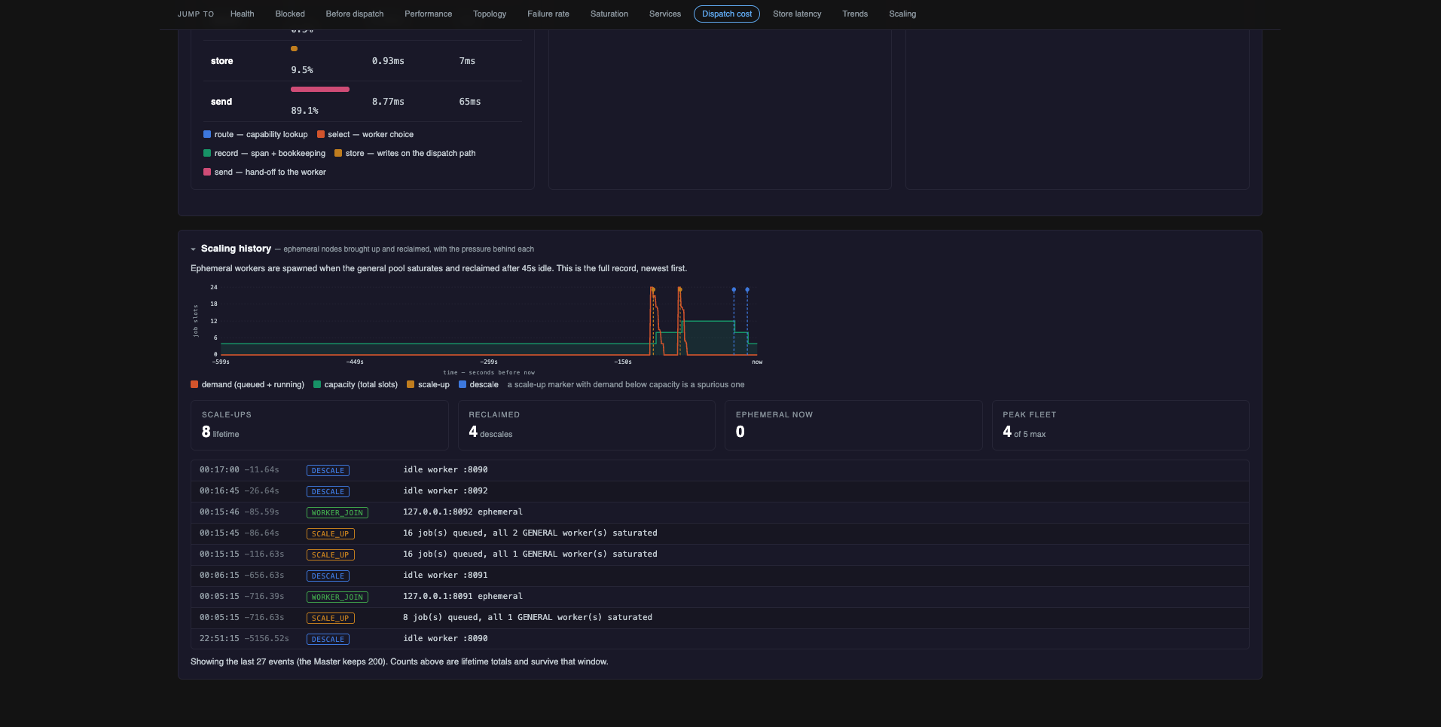Click the rightmost blue descale chart marker

(x=747, y=289)
